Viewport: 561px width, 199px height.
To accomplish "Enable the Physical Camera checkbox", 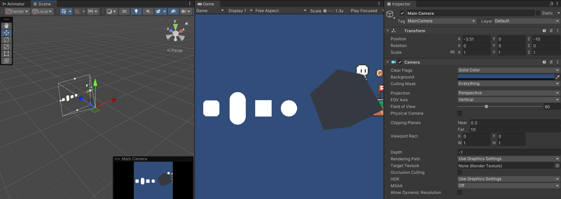I will pos(460,113).
